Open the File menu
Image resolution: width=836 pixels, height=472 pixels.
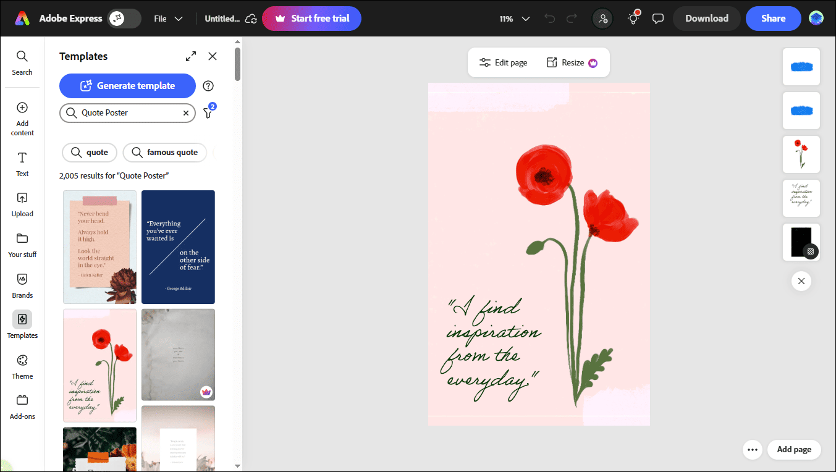[168, 19]
